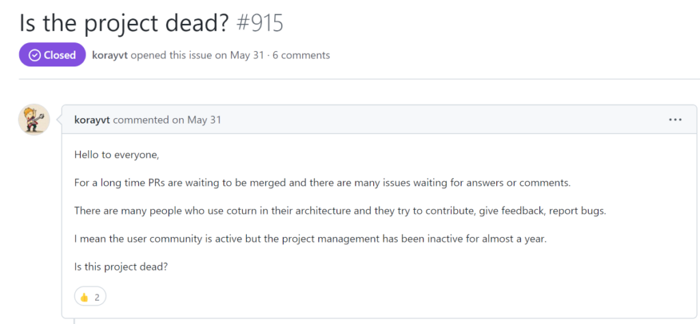Click the "commented on May 31" timestamp
The width and height of the screenshot is (700, 324).
point(167,120)
